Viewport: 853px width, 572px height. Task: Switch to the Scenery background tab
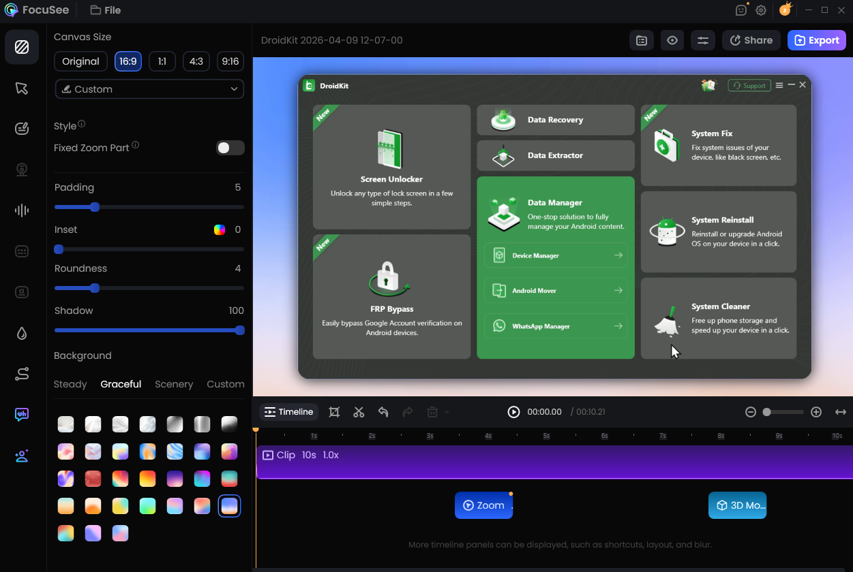tap(174, 384)
